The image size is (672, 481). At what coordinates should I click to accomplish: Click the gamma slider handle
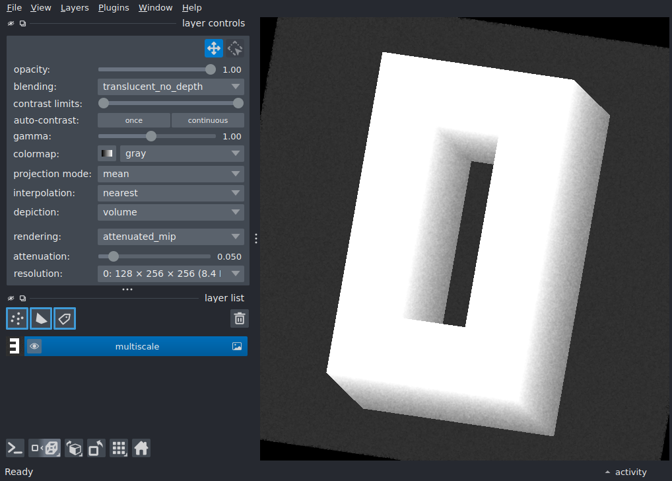tap(151, 137)
